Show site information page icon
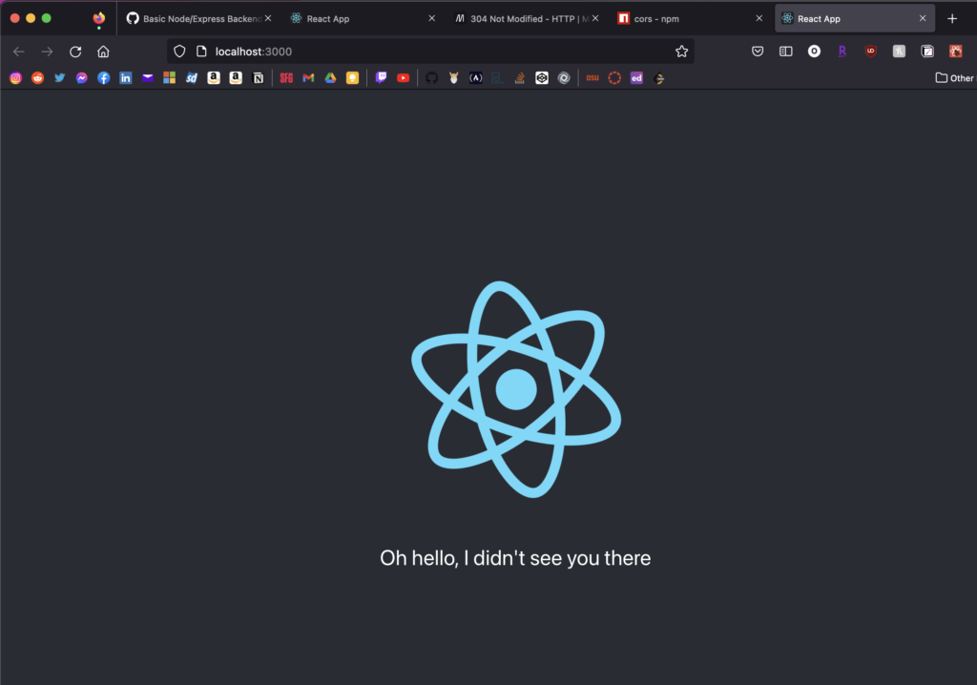Viewport: 977px width, 685px height. 201,52
